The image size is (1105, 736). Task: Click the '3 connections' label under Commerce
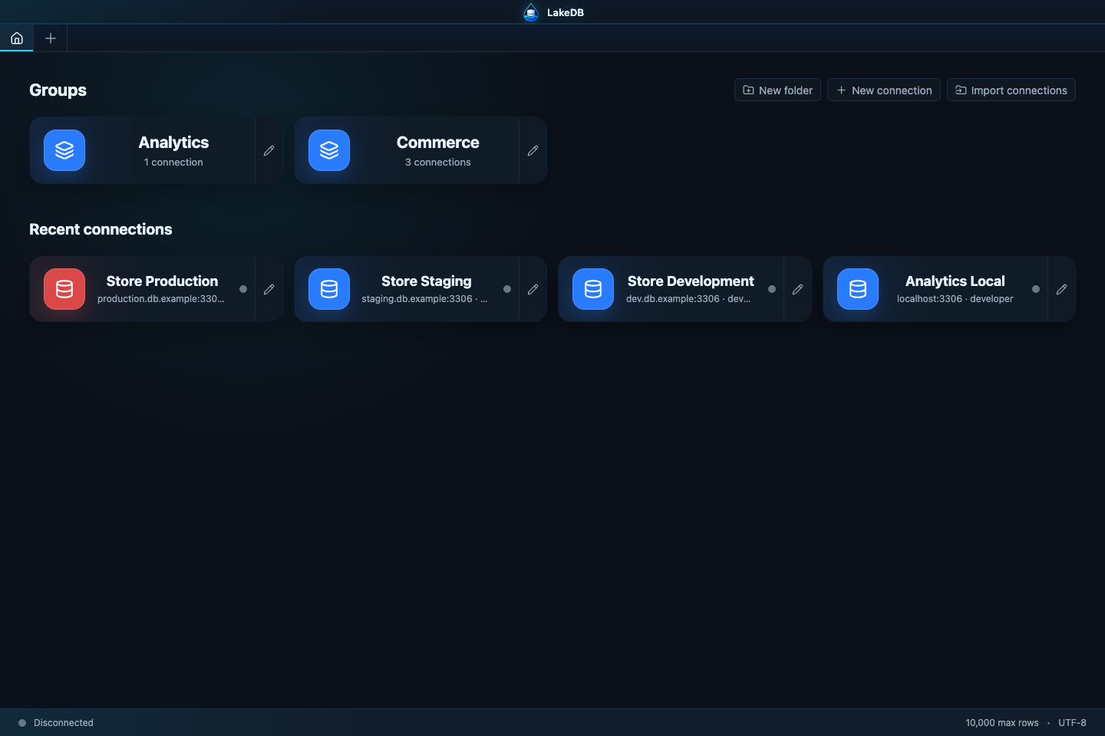point(438,163)
